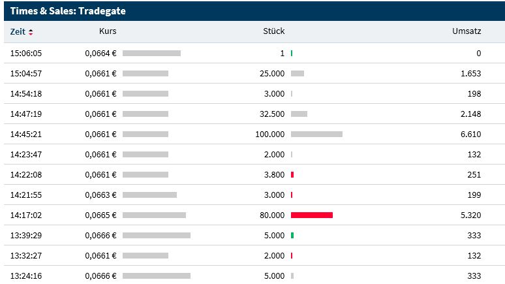
Task: Click the price 0,0663 € at 14:21:55
Action: (x=100, y=195)
